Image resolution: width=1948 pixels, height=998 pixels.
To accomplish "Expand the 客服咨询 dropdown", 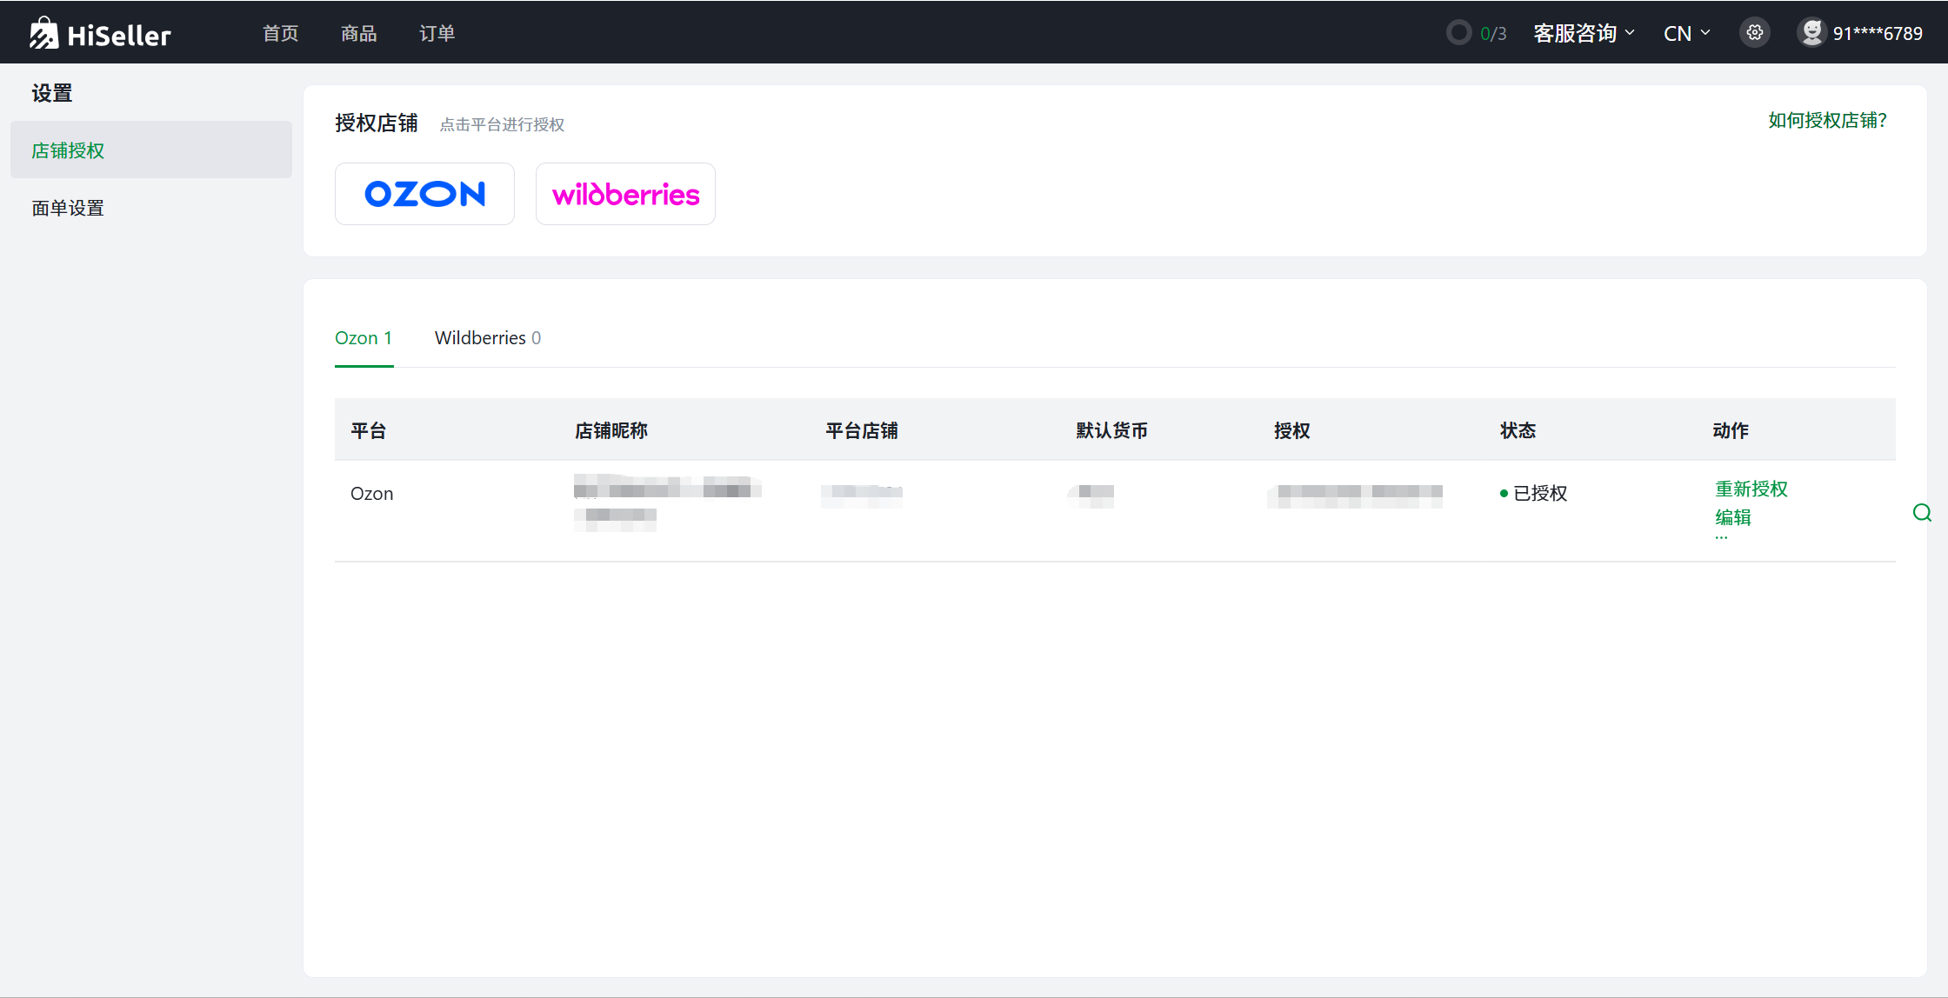I will [x=1584, y=33].
